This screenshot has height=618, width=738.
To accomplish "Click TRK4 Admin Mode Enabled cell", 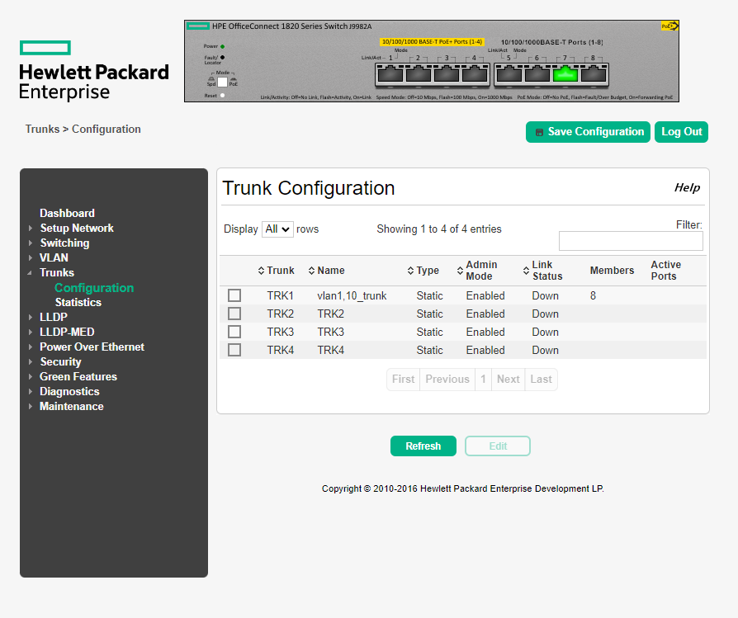I will 485,351.
